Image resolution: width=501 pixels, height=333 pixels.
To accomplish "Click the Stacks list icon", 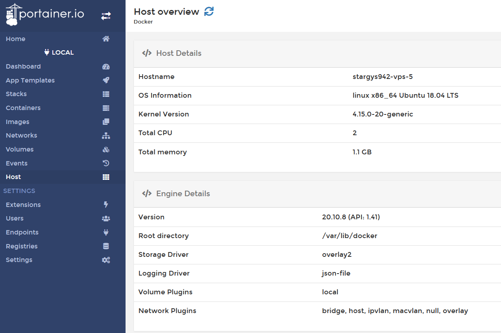I will (106, 94).
